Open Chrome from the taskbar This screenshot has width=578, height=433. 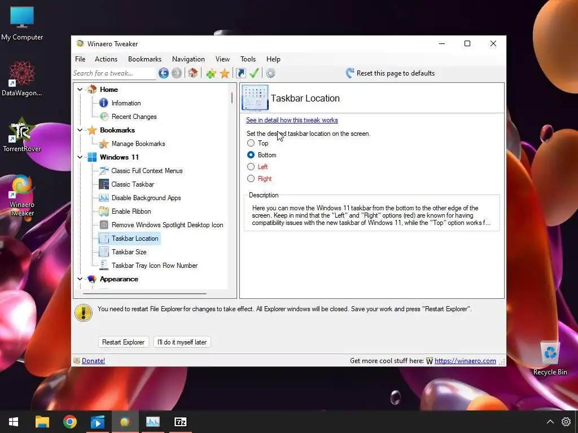(x=69, y=422)
